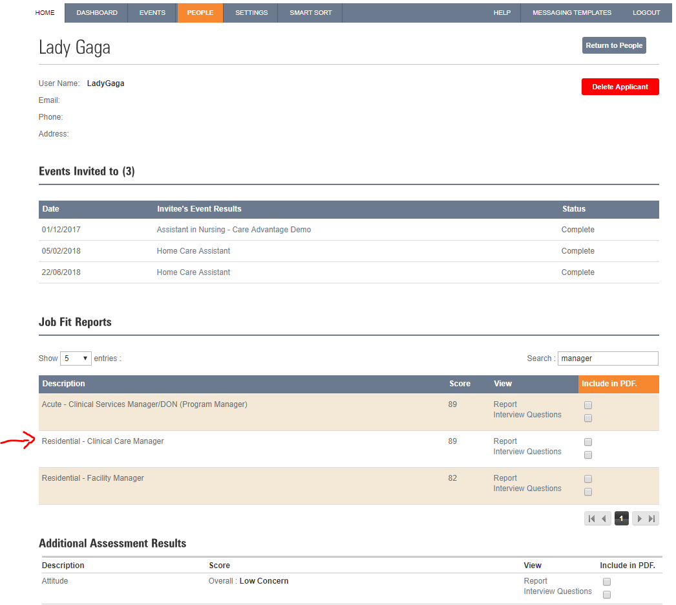Tick Report PDF checkbox for Attitude assessment

pyautogui.click(x=607, y=581)
